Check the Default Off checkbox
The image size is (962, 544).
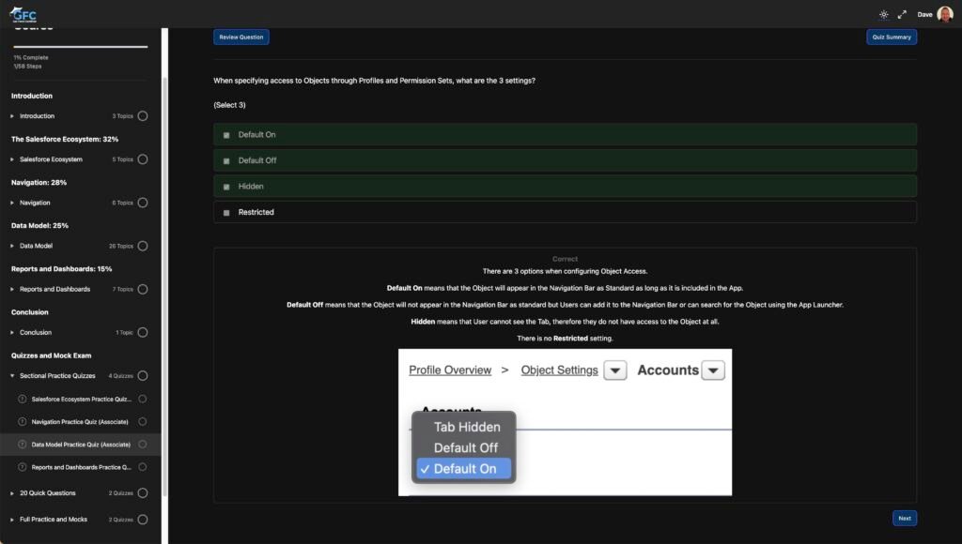pos(226,161)
